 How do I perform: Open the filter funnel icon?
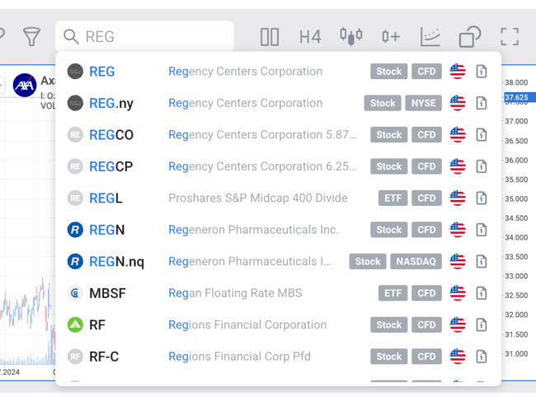31,36
